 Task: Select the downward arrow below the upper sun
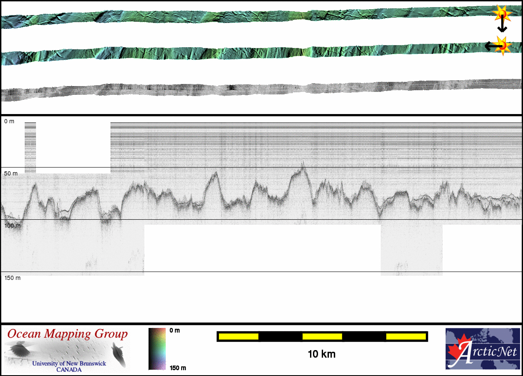(502, 26)
